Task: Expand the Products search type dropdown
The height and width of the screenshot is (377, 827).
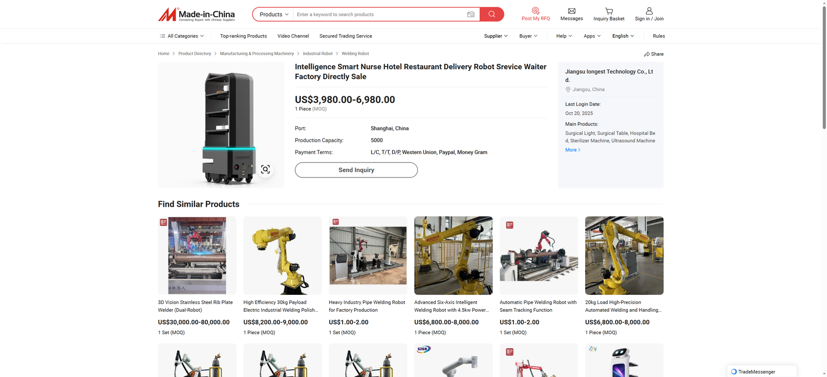Action: [273, 14]
